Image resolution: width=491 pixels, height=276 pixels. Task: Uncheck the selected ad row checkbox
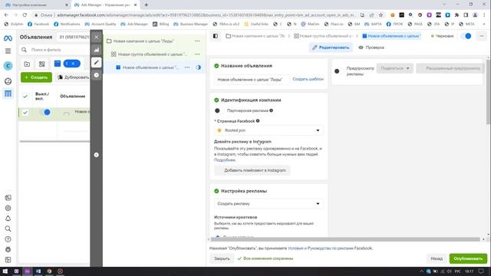click(x=25, y=113)
